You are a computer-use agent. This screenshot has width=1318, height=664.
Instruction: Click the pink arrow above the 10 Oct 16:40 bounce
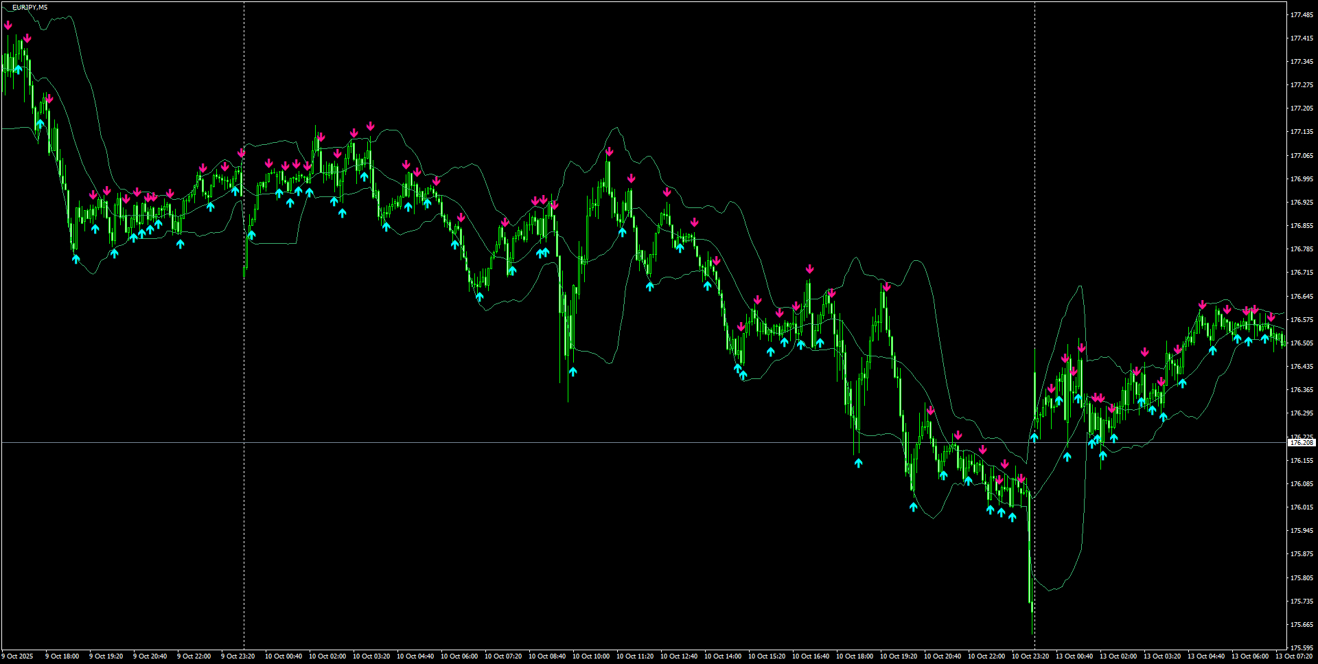(809, 269)
